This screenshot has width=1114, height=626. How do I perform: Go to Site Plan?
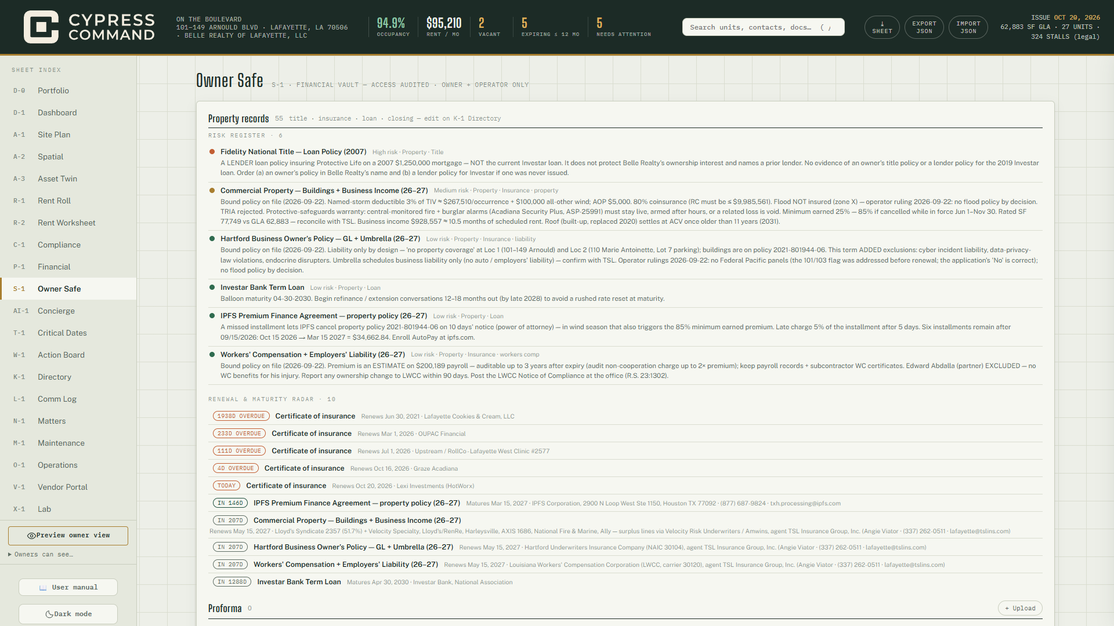click(68, 135)
